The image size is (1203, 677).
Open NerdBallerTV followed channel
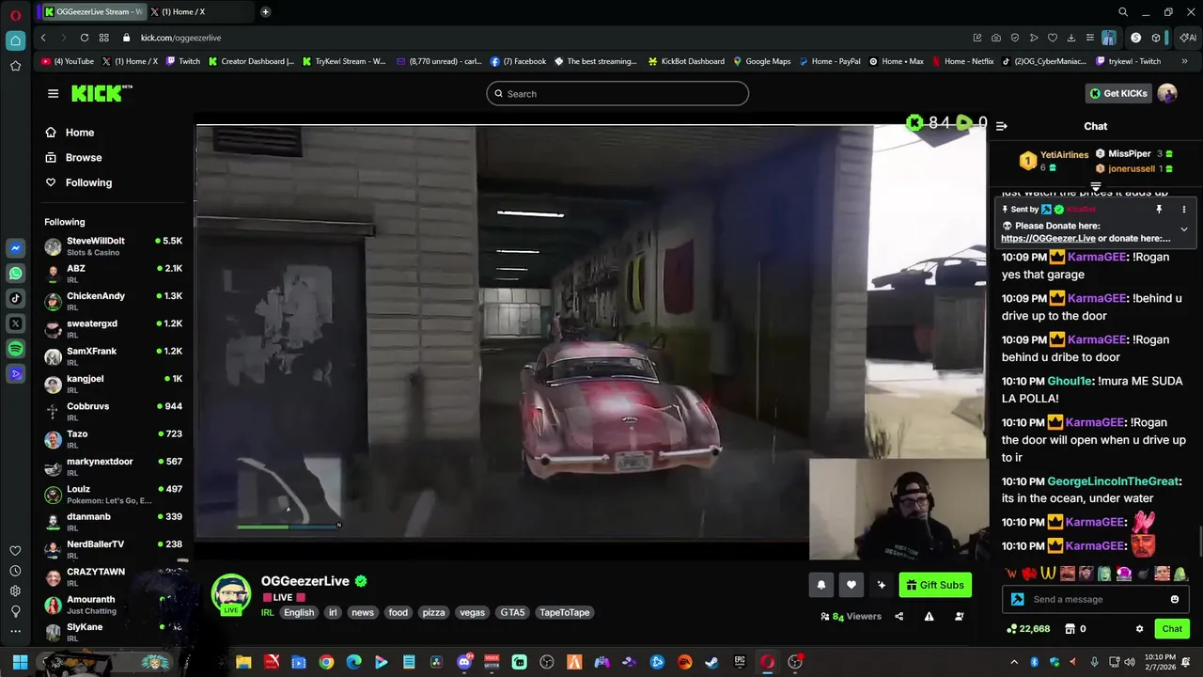click(x=113, y=549)
